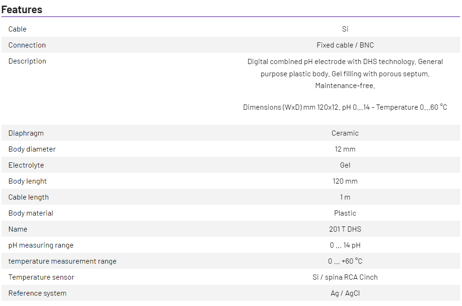Select the 120 mm value
462x306 pixels.
tap(345, 181)
